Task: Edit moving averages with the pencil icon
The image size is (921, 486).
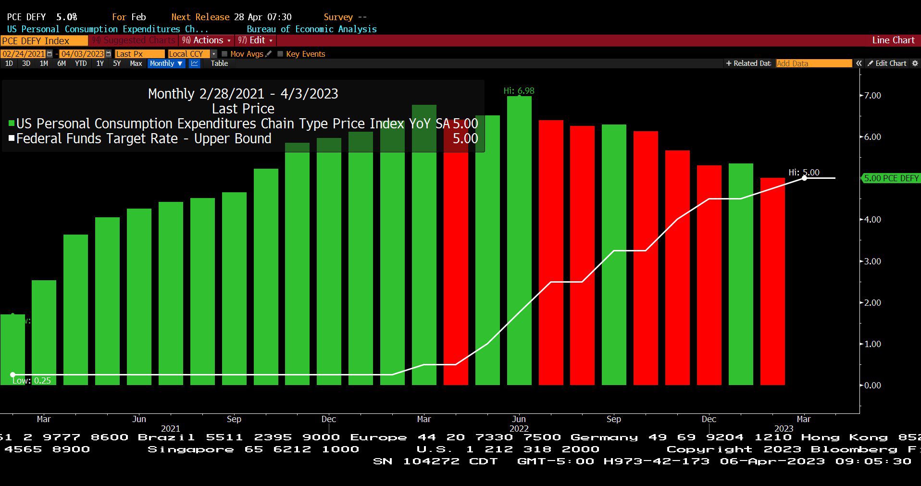Action: pyautogui.click(x=268, y=54)
